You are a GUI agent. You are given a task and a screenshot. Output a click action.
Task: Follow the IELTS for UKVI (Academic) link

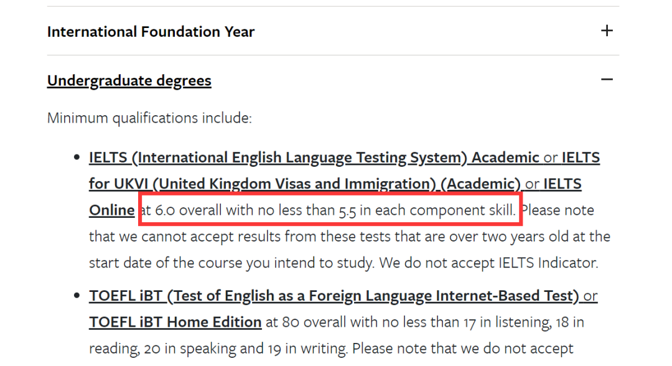coord(305,184)
